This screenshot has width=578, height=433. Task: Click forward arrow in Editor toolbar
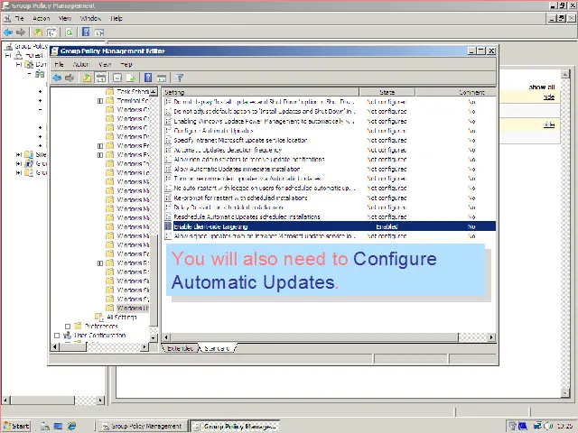click(70, 78)
